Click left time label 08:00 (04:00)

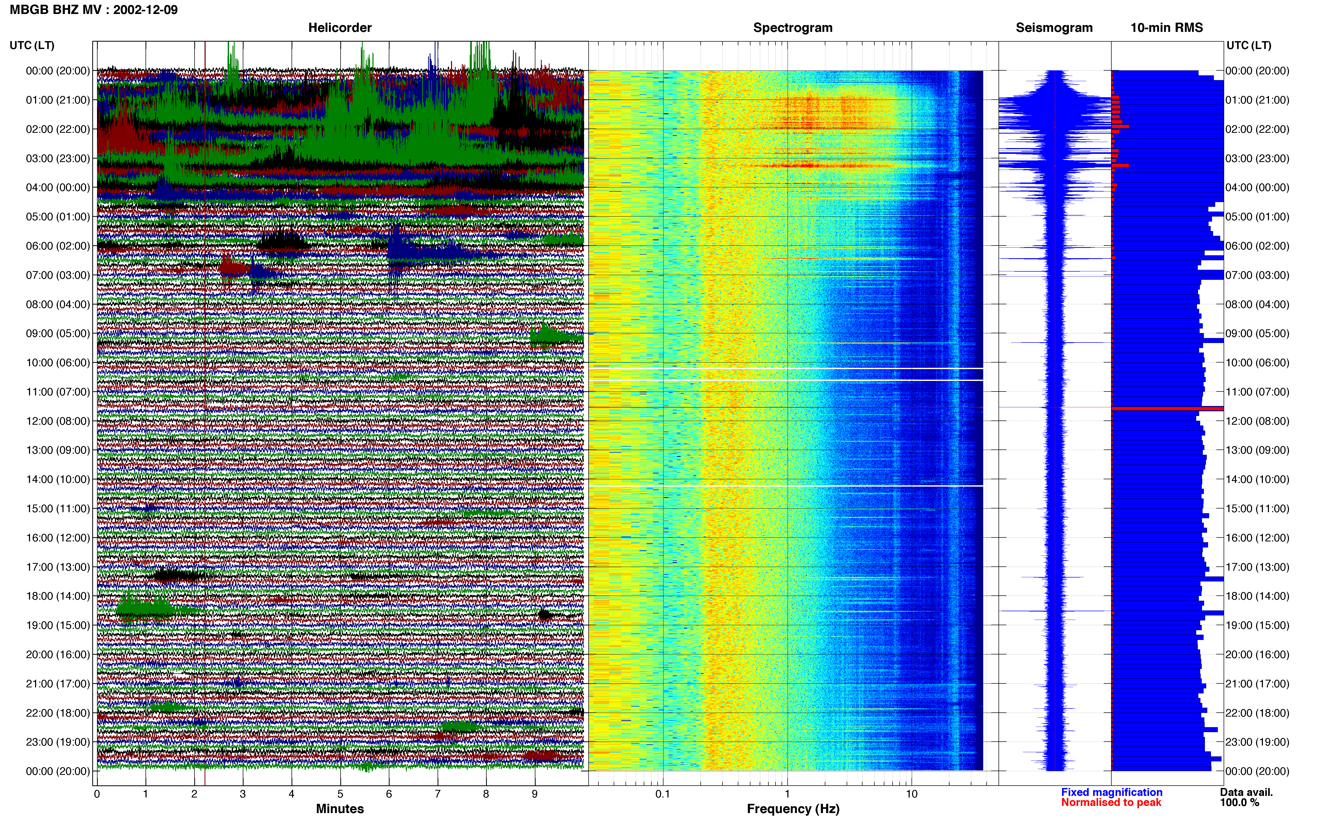coord(58,304)
